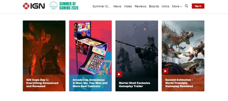This screenshot has width=228, height=101.
Task: Open Arcade1Up Announces X-Men cabinets headline
Action: coord(90,83)
